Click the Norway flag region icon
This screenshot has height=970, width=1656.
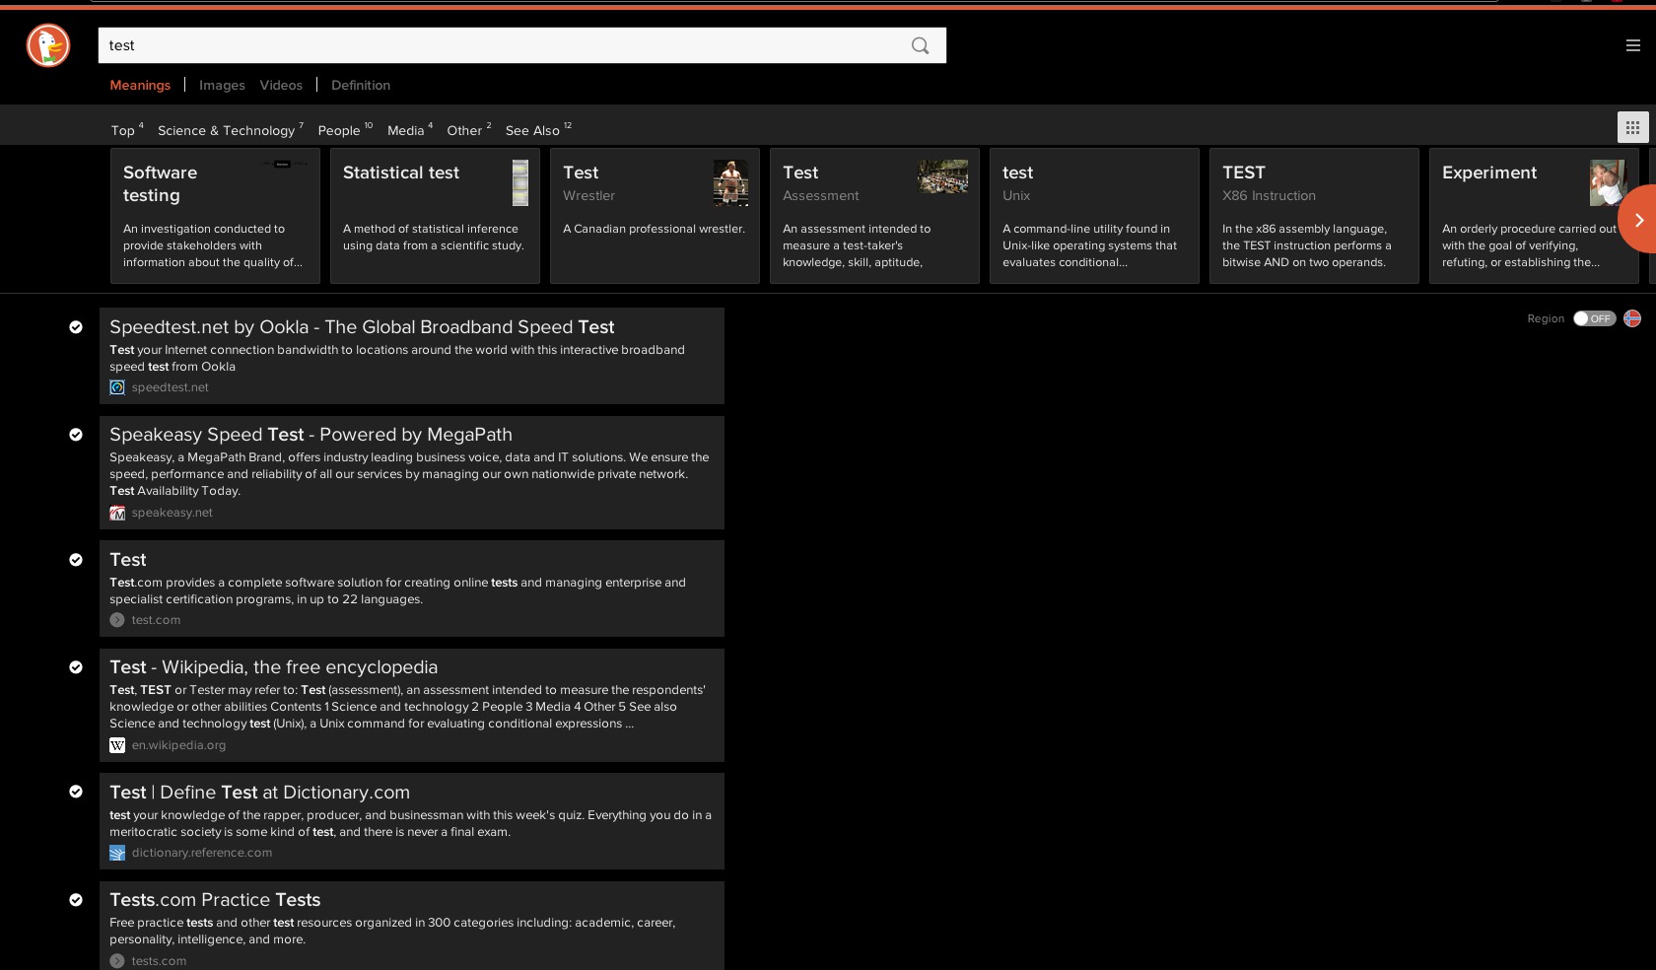point(1632,318)
